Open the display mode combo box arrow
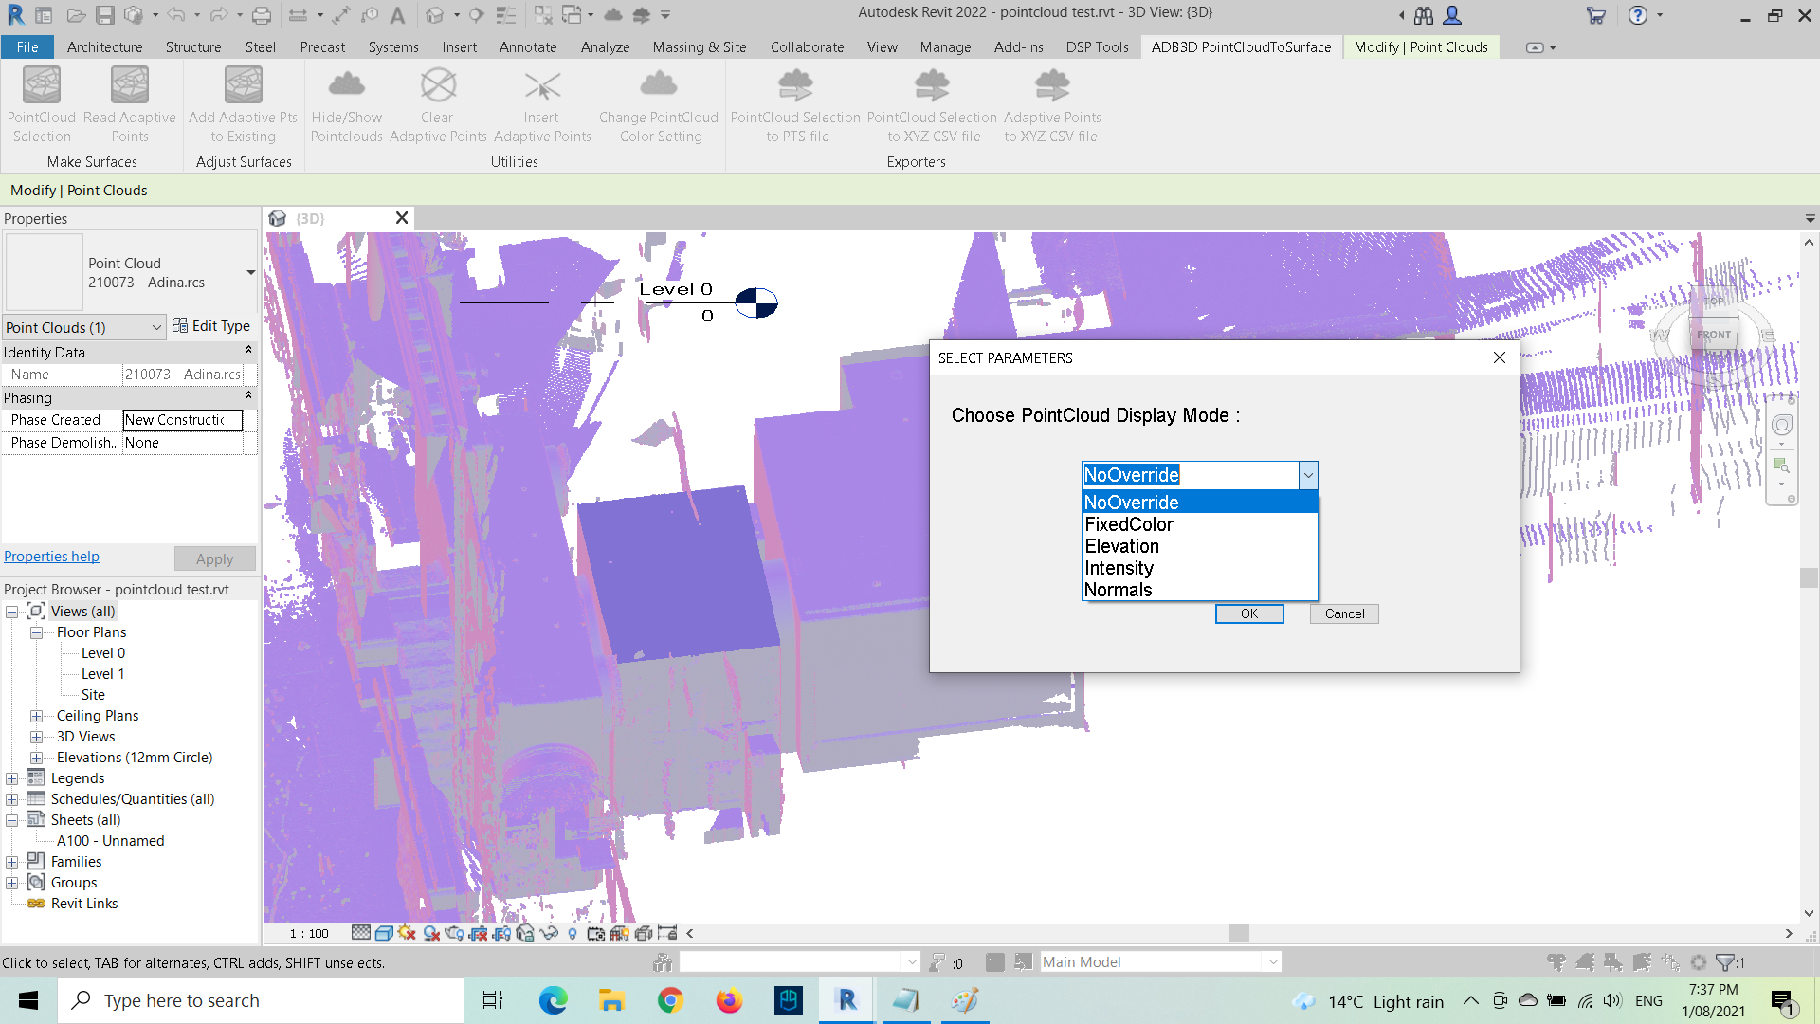 [x=1307, y=475]
